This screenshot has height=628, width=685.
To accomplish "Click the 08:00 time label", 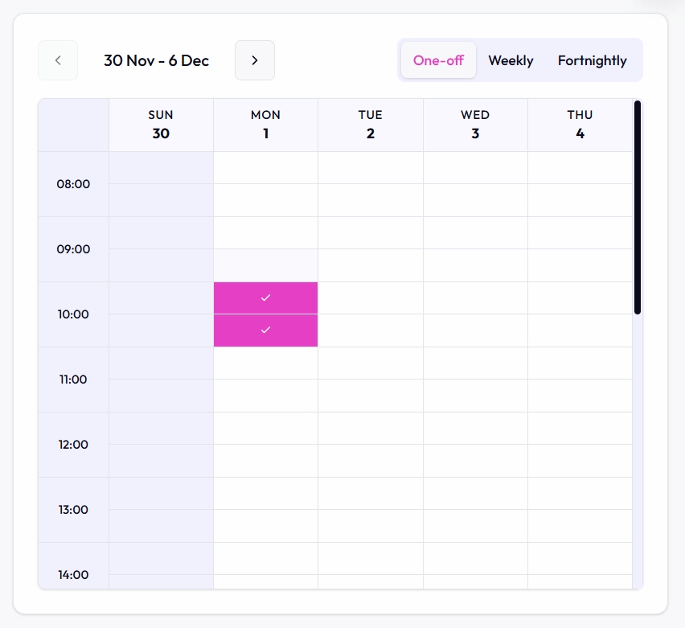I will 74,184.
